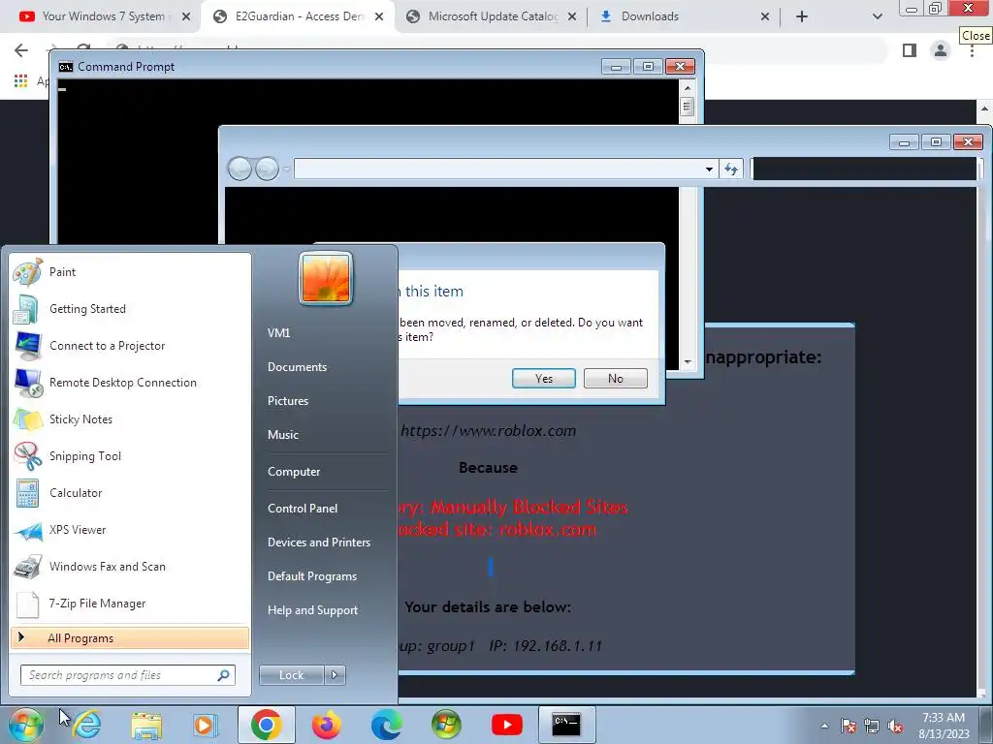
Task: Open the YouTube taskbar shortcut
Action: [x=506, y=725]
